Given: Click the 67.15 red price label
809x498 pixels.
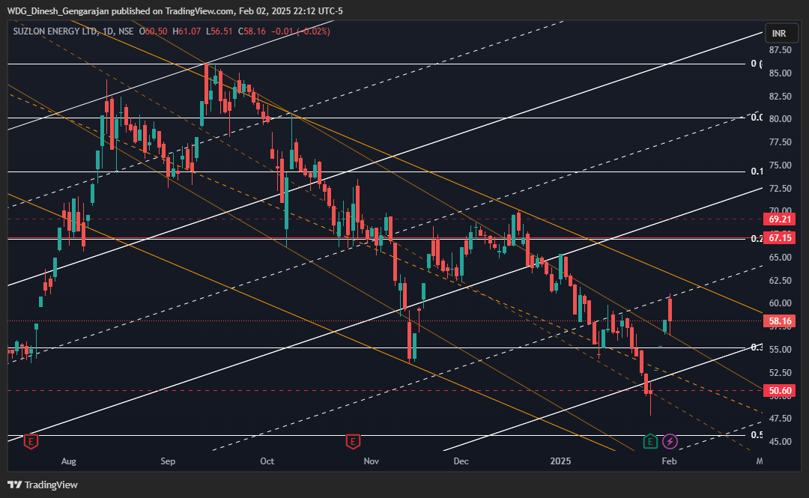Looking at the screenshot, I should point(780,238).
